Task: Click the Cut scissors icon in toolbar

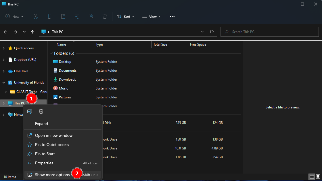Action: coord(36,16)
